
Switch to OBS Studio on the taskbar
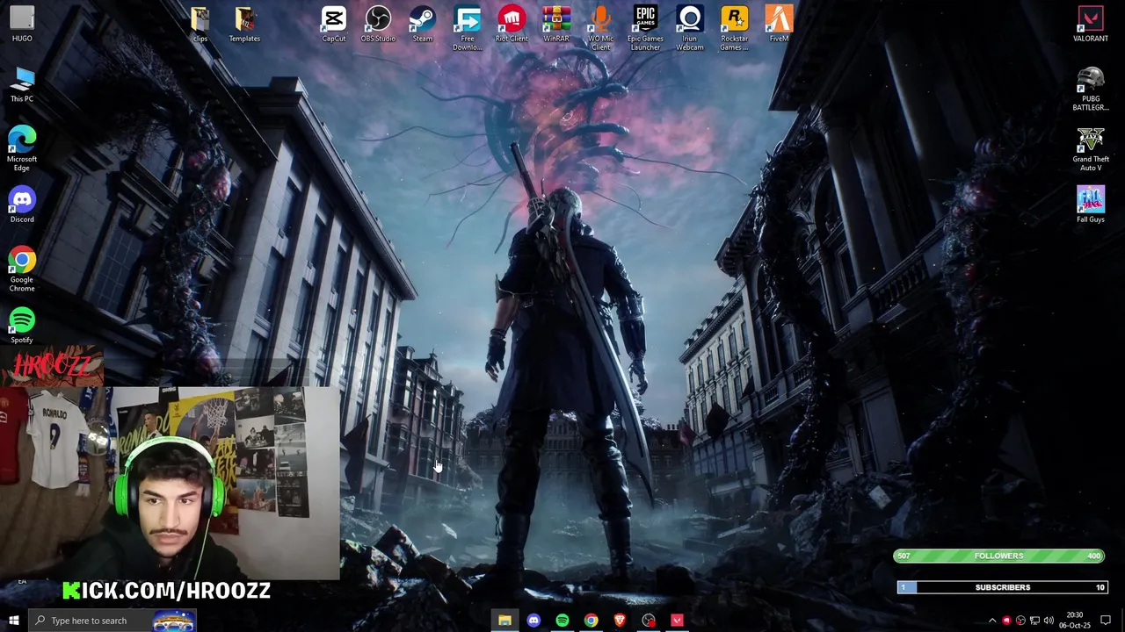(x=649, y=621)
